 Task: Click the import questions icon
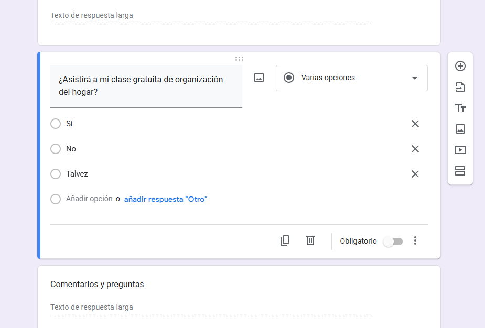(460, 87)
